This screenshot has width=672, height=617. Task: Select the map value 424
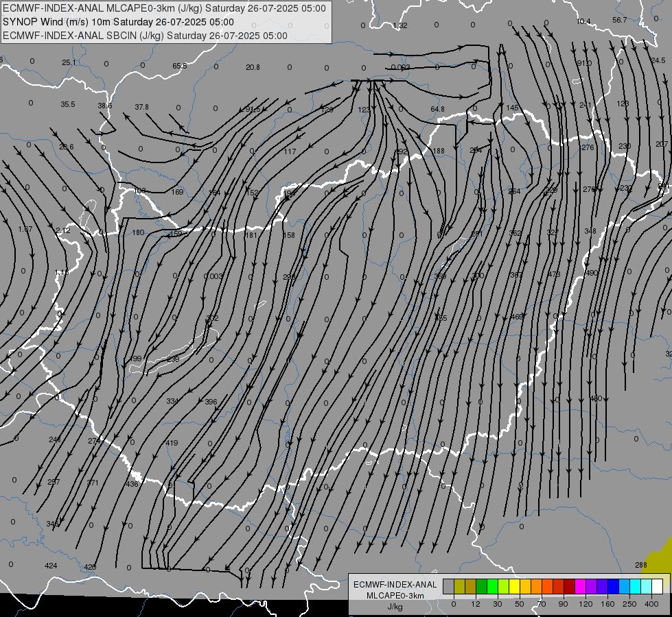pos(51,566)
